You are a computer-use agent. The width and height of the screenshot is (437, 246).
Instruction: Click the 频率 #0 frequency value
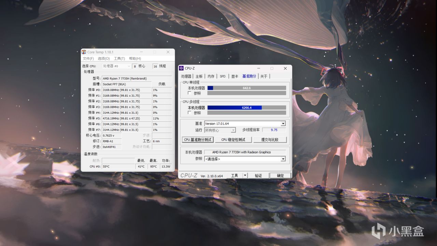(x=126, y=90)
